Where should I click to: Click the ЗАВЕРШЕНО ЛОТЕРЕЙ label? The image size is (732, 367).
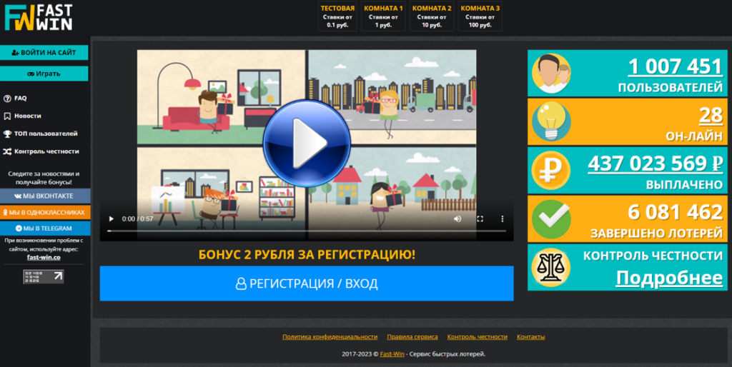[656, 233]
